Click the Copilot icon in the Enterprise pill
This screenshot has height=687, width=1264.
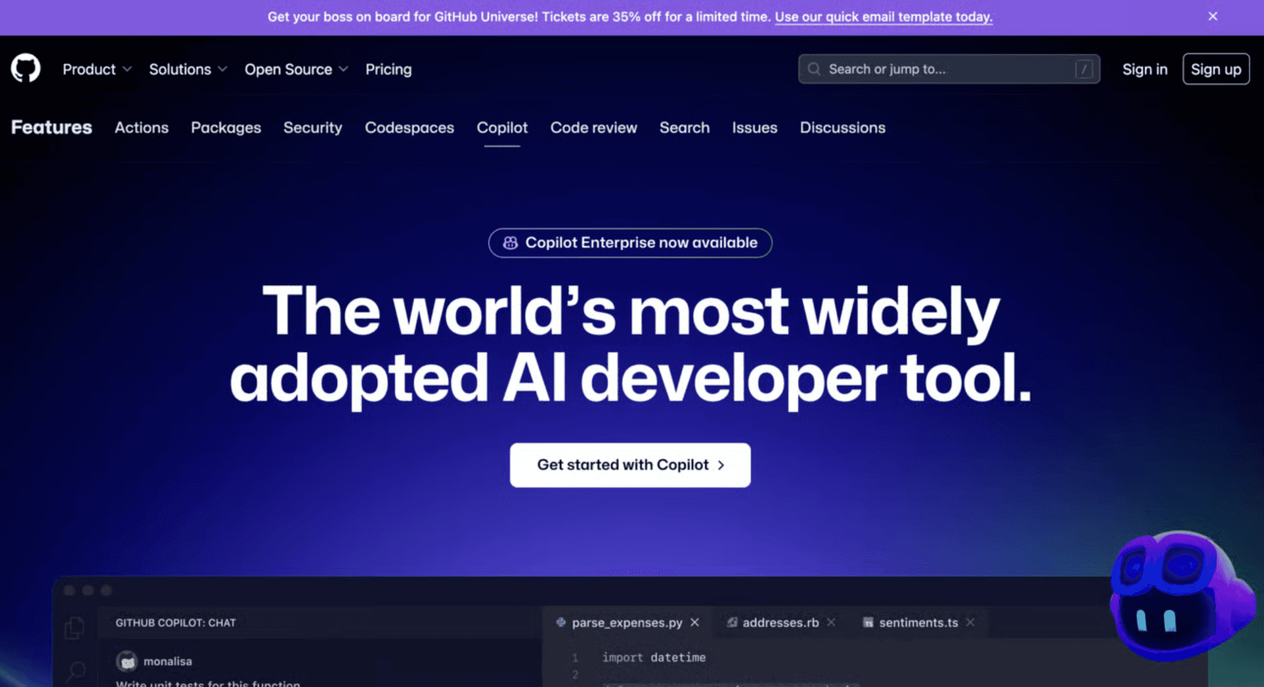tap(511, 242)
